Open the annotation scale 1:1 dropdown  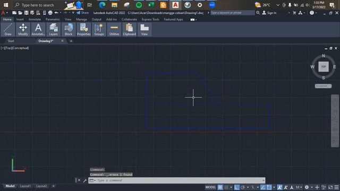click(299, 187)
